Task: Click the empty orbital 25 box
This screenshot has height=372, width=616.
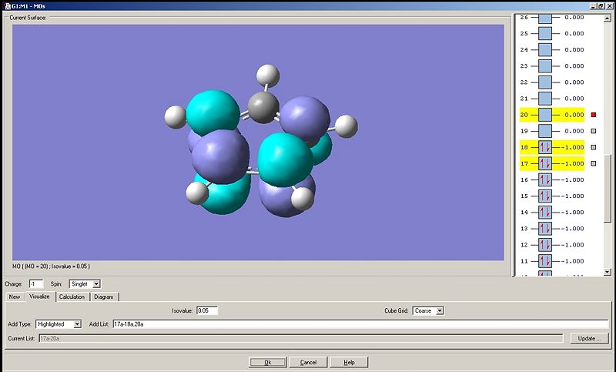Action: (x=545, y=34)
